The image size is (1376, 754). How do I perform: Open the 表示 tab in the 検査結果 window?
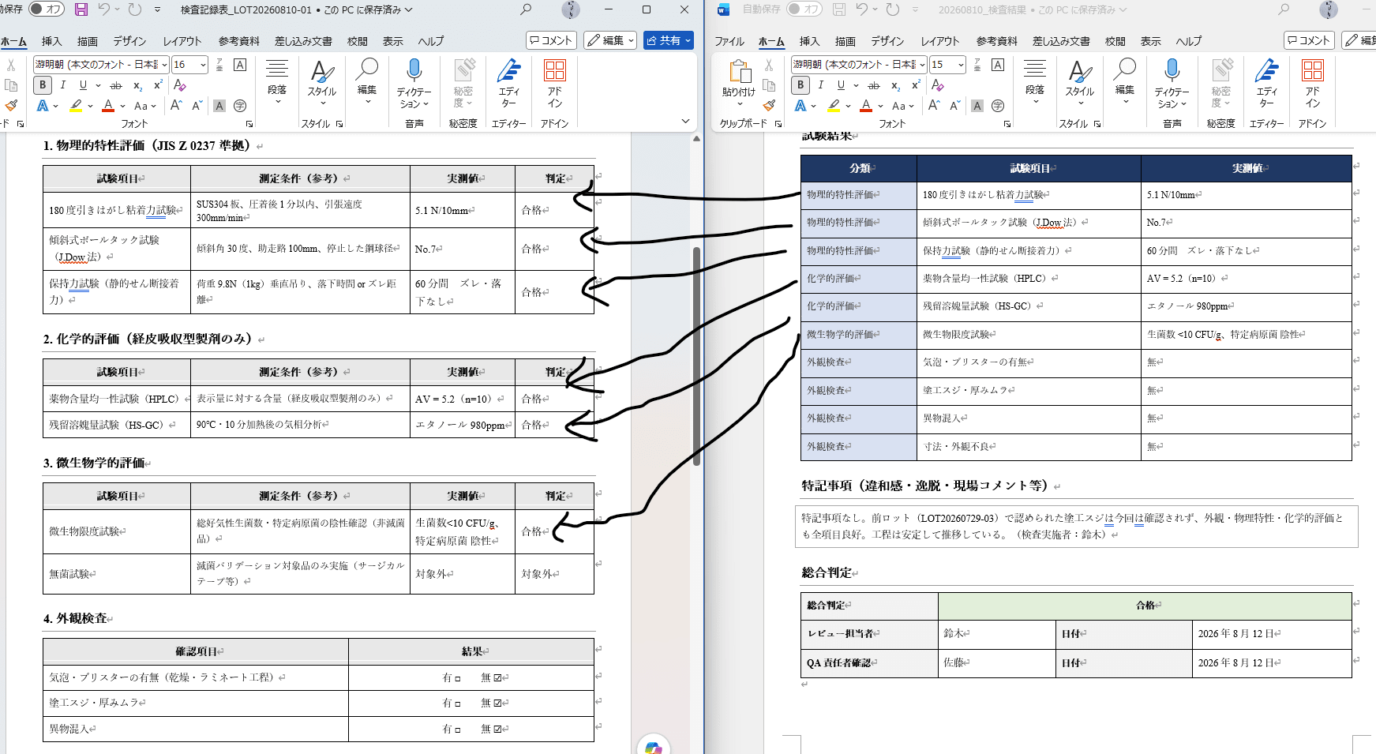[x=1151, y=41]
